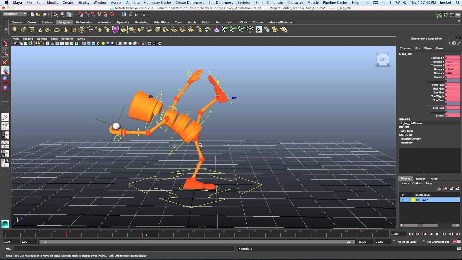Click inside the MEL command line field
The image size is (462, 260).
coord(124,248)
